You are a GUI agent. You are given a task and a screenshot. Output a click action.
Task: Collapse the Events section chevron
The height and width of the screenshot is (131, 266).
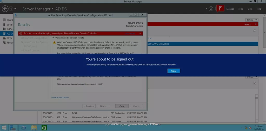click(x=255, y=83)
